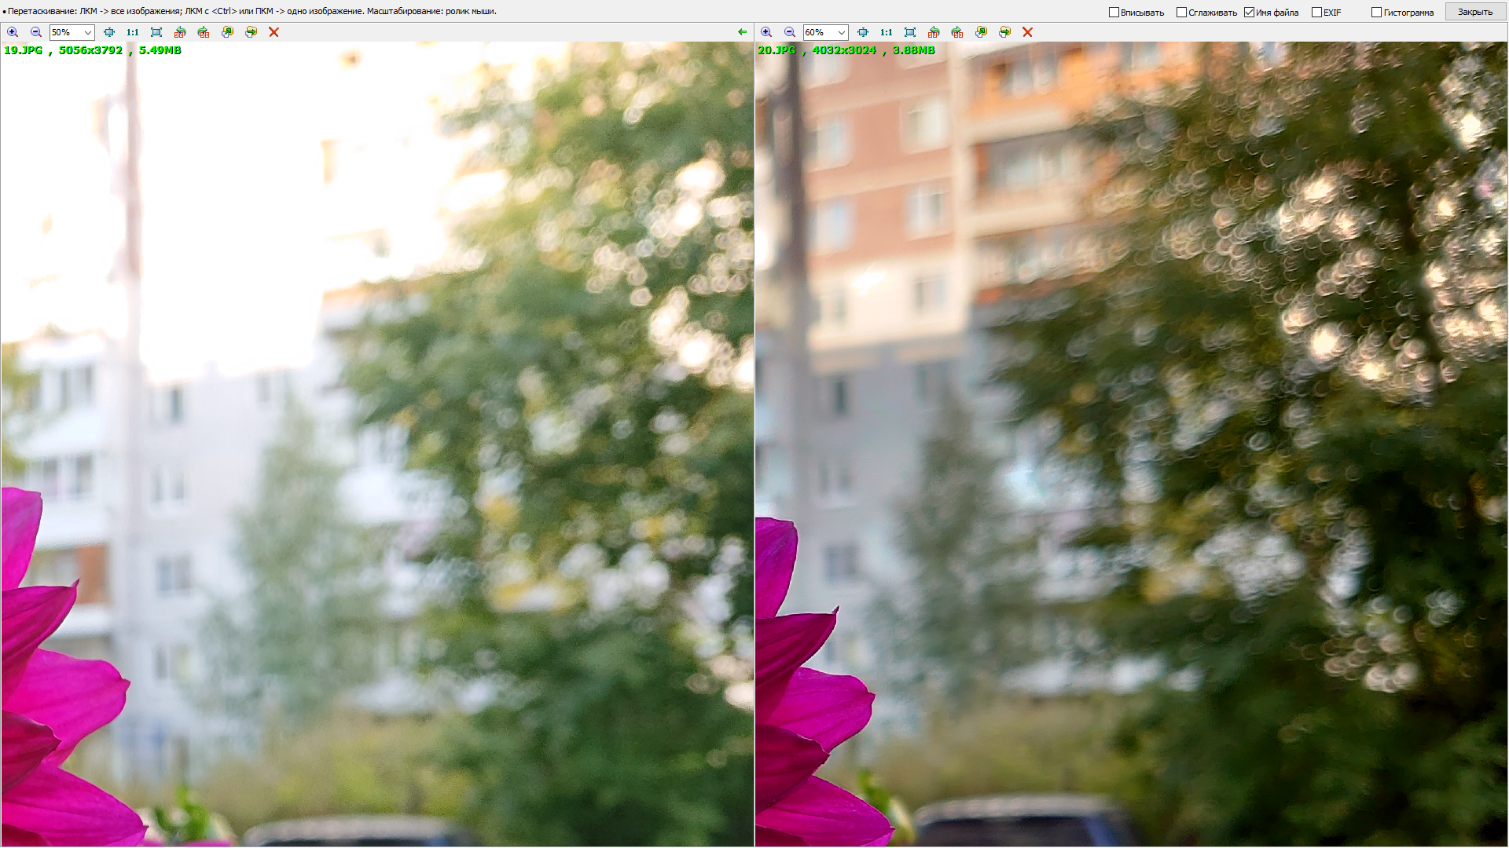Copy left image 19.JPG to folder
This screenshot has height=848, width=1509.
(227, 32)
